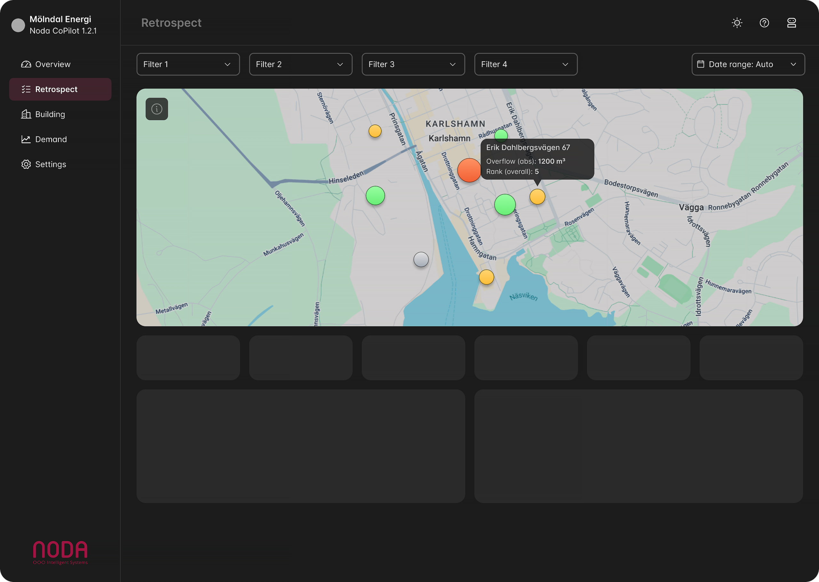Click the NODA logo
This screenshot has height=582, width=819.
[60, 552]
